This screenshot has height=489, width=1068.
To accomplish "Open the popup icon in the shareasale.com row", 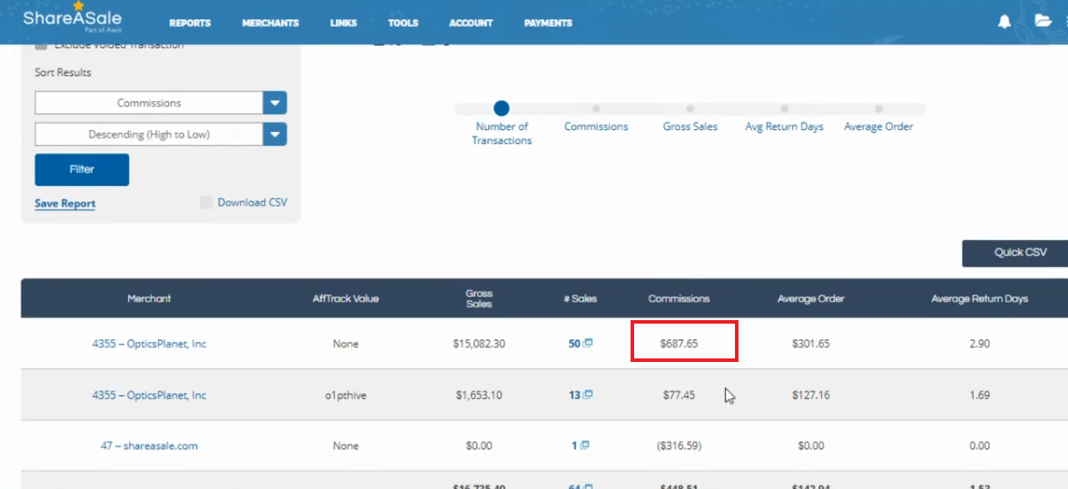I will 584,446.
